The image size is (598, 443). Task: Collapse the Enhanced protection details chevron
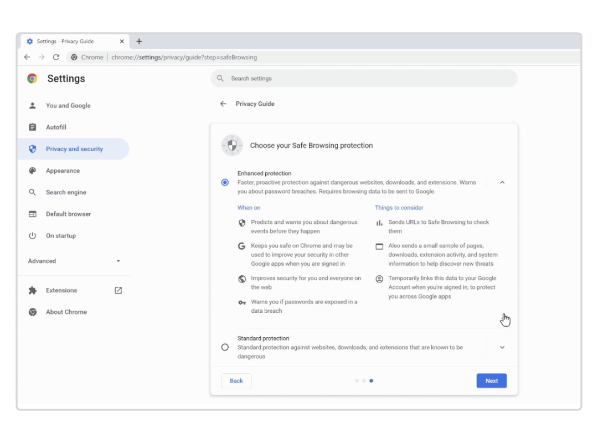(502, 182)
